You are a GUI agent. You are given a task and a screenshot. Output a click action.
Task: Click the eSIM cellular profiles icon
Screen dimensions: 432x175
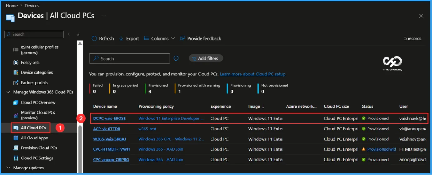tap(16, 50)
